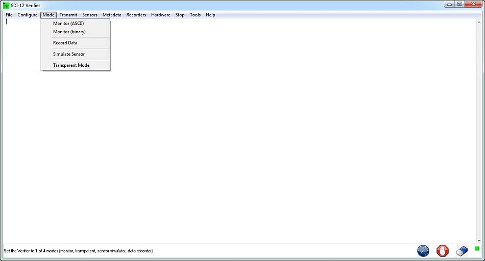Image resolution: width=485 pixels, height=261 pixels.
Task: Click scrollbar down arrow
Action: point(479,241)
